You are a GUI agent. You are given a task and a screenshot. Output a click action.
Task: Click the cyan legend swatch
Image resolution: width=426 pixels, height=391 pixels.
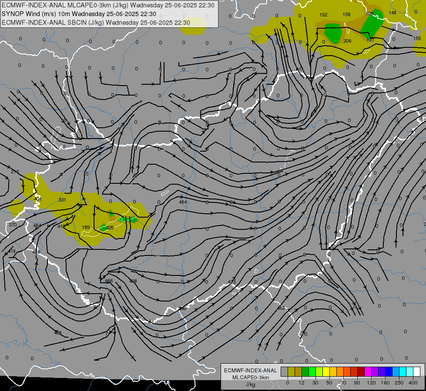pos(403,371)
